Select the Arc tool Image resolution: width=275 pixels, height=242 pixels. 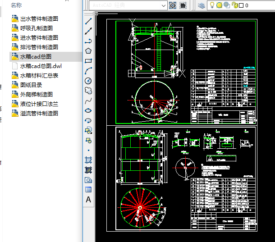tap(88, 71)
